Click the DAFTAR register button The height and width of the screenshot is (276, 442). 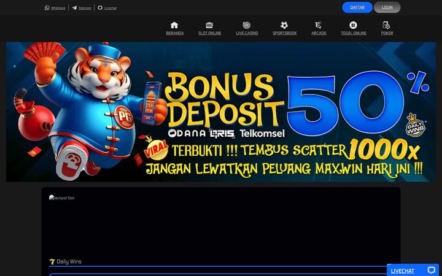pyautogui.click(x=357, y=7)
